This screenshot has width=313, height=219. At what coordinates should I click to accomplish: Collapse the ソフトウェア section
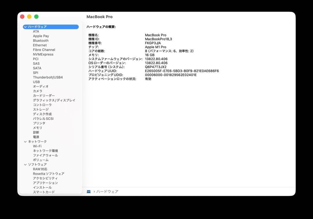25,164
